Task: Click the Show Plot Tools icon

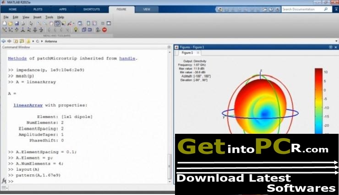Action: [x=109, y=23]
